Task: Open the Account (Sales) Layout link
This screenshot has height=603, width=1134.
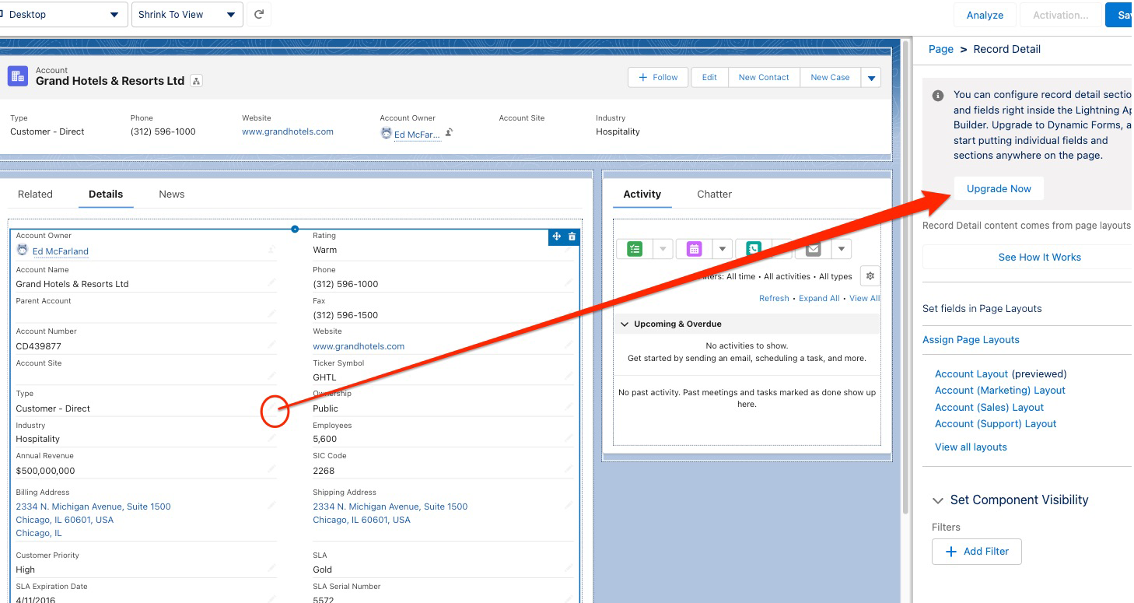Action: coord(989,408)
